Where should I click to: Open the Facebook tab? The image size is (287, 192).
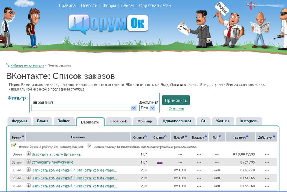(x=119, y=121)
